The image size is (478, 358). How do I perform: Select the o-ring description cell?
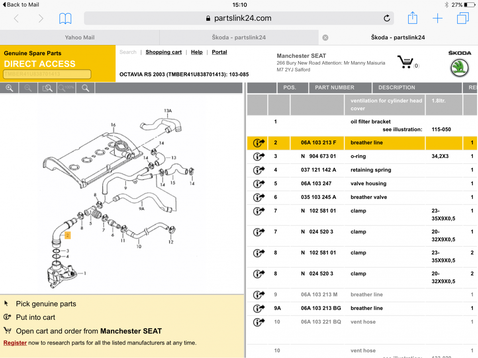click(x=358, y=156)
